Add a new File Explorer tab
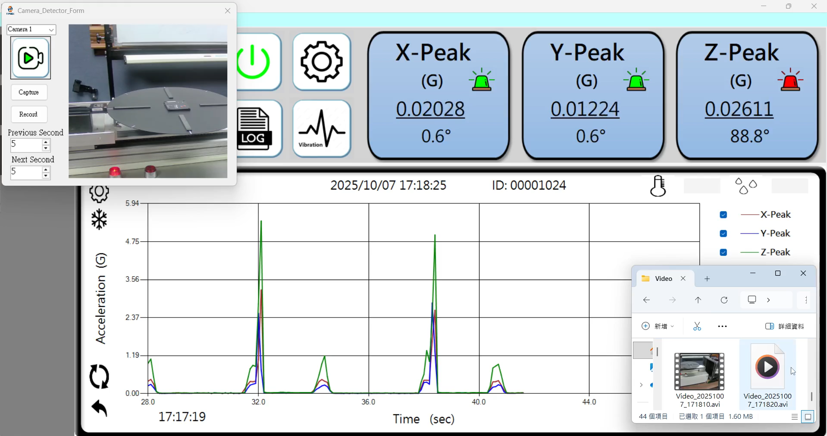 coord(707,279)
